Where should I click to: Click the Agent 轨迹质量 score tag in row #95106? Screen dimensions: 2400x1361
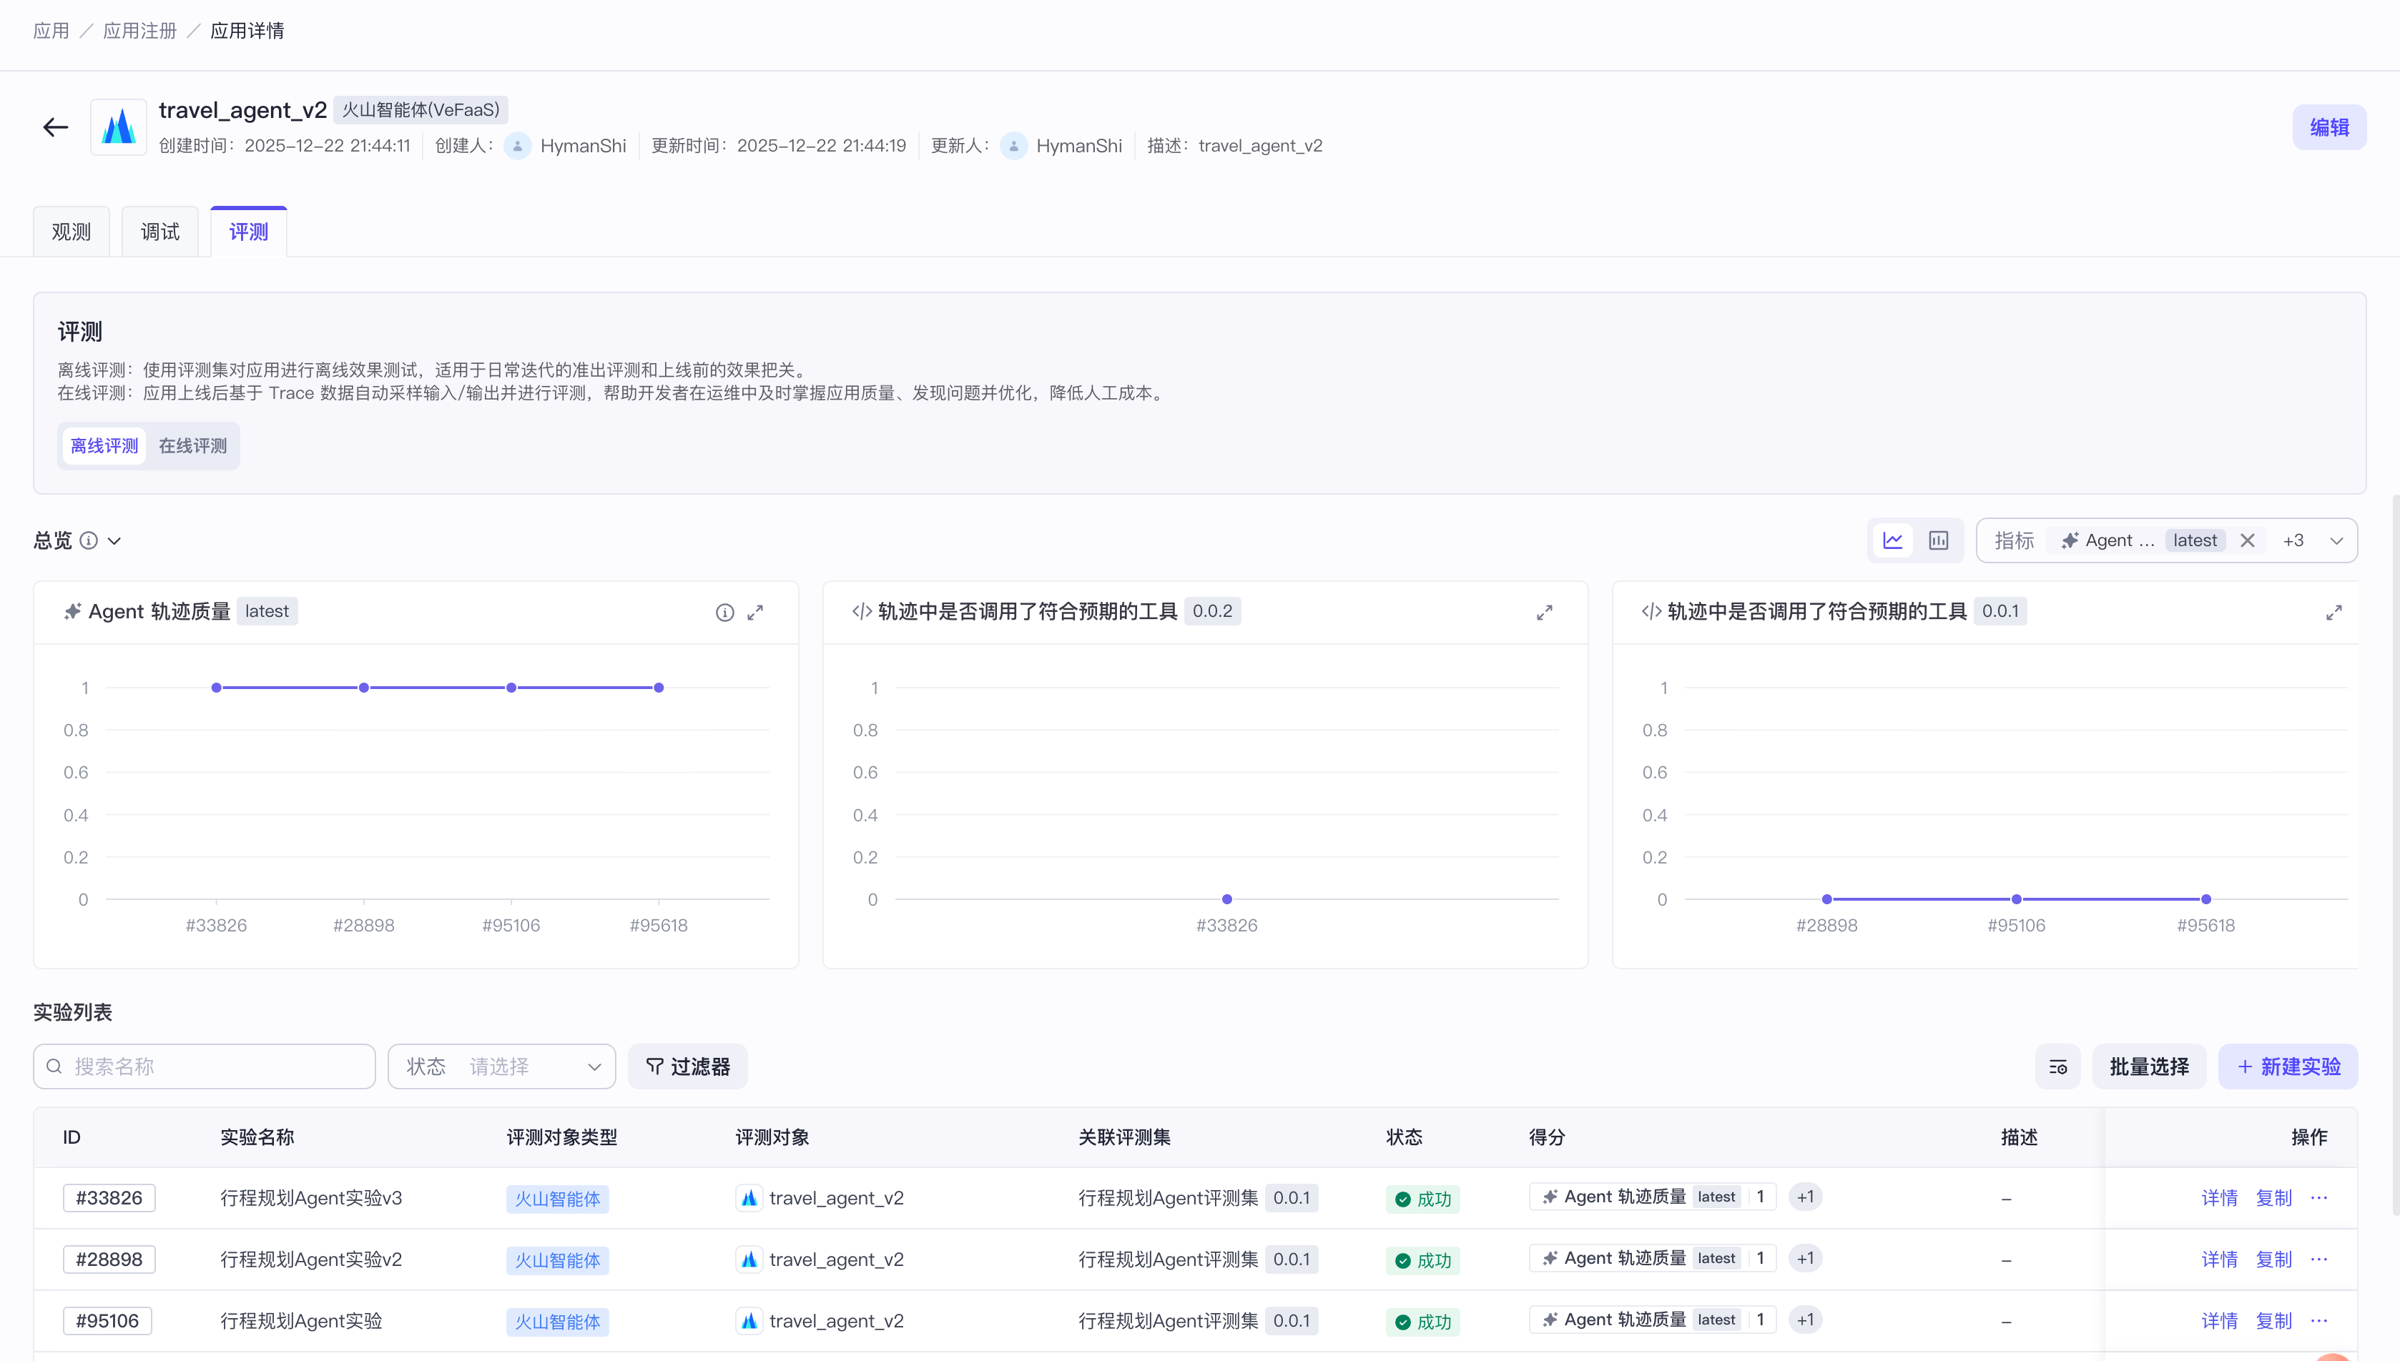pos(1652,1320)
